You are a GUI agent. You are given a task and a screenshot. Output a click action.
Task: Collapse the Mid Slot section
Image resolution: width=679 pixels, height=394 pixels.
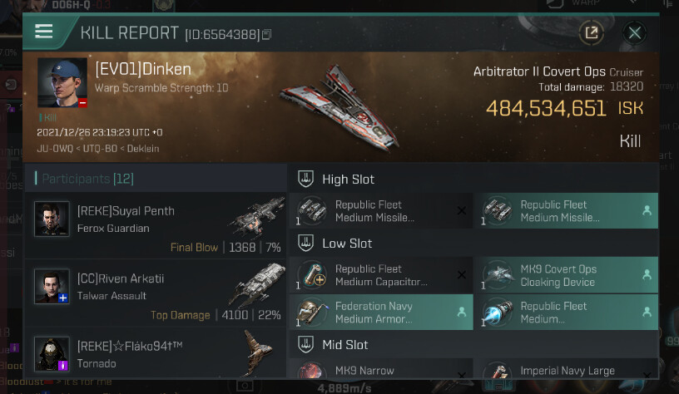coord(306,344)
